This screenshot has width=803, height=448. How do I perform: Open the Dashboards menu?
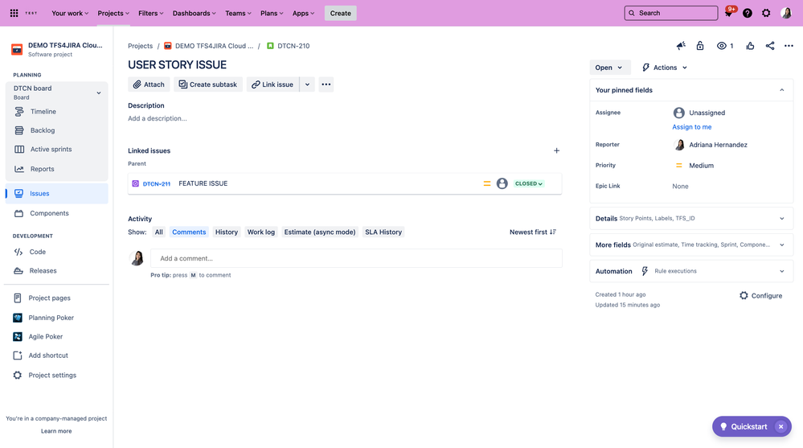pyautogui.click(x=194, y=14)
